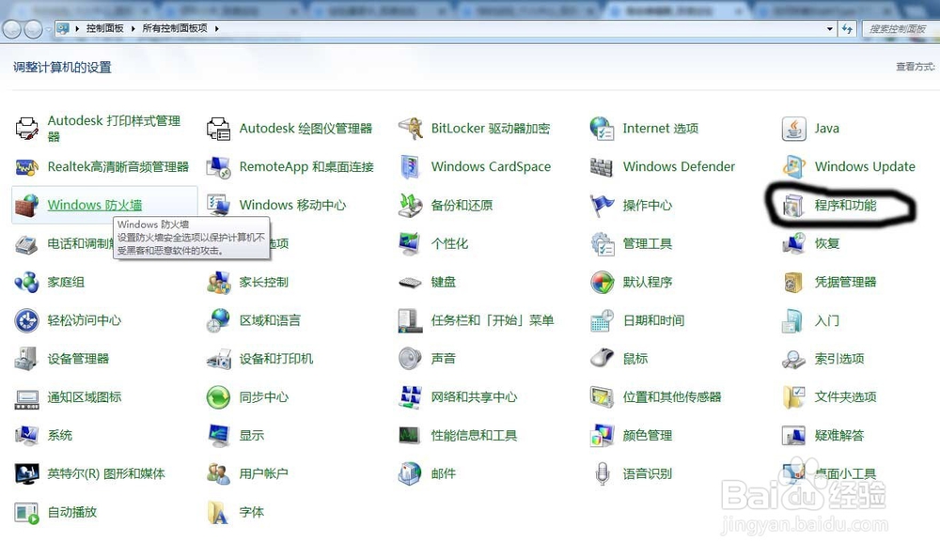Click the Windows Defender wall icon

point(602,166)
